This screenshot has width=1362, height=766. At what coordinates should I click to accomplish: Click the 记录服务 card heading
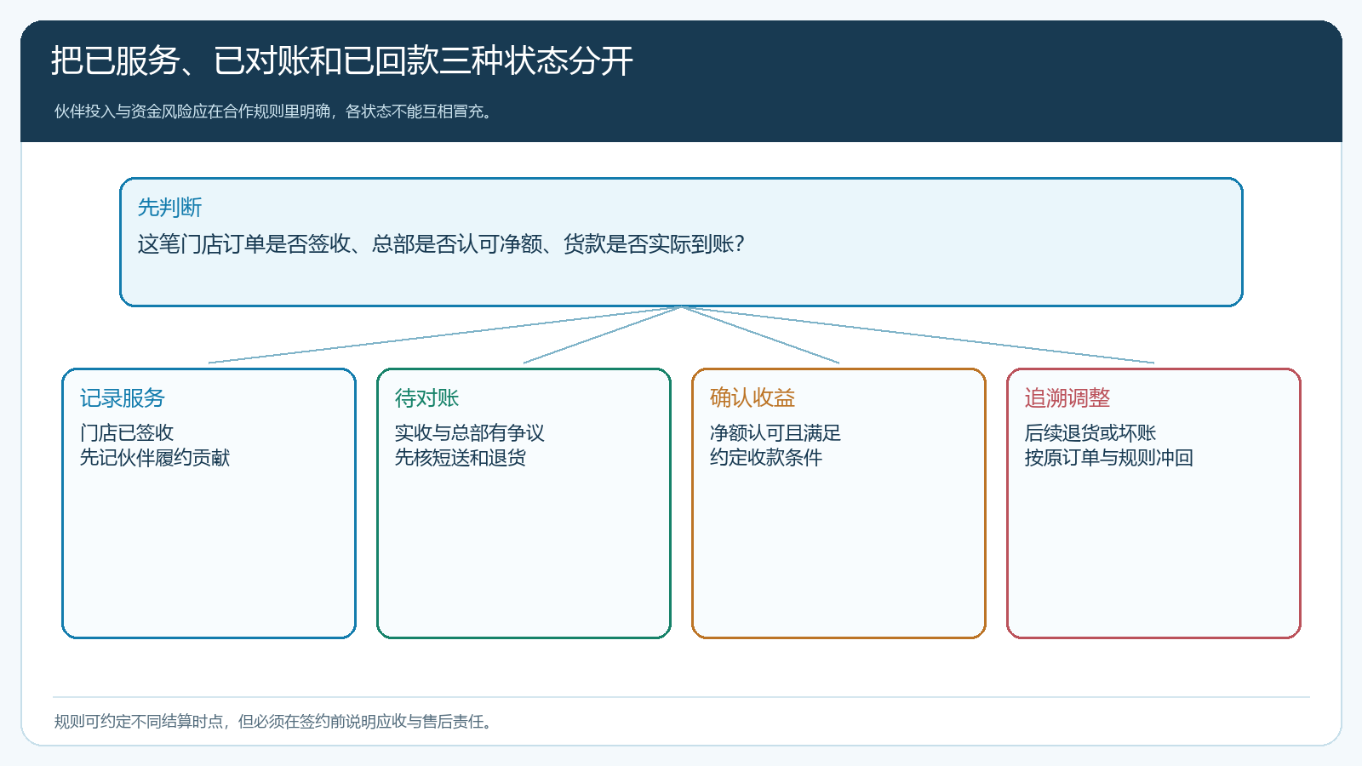tap(123, 397)
